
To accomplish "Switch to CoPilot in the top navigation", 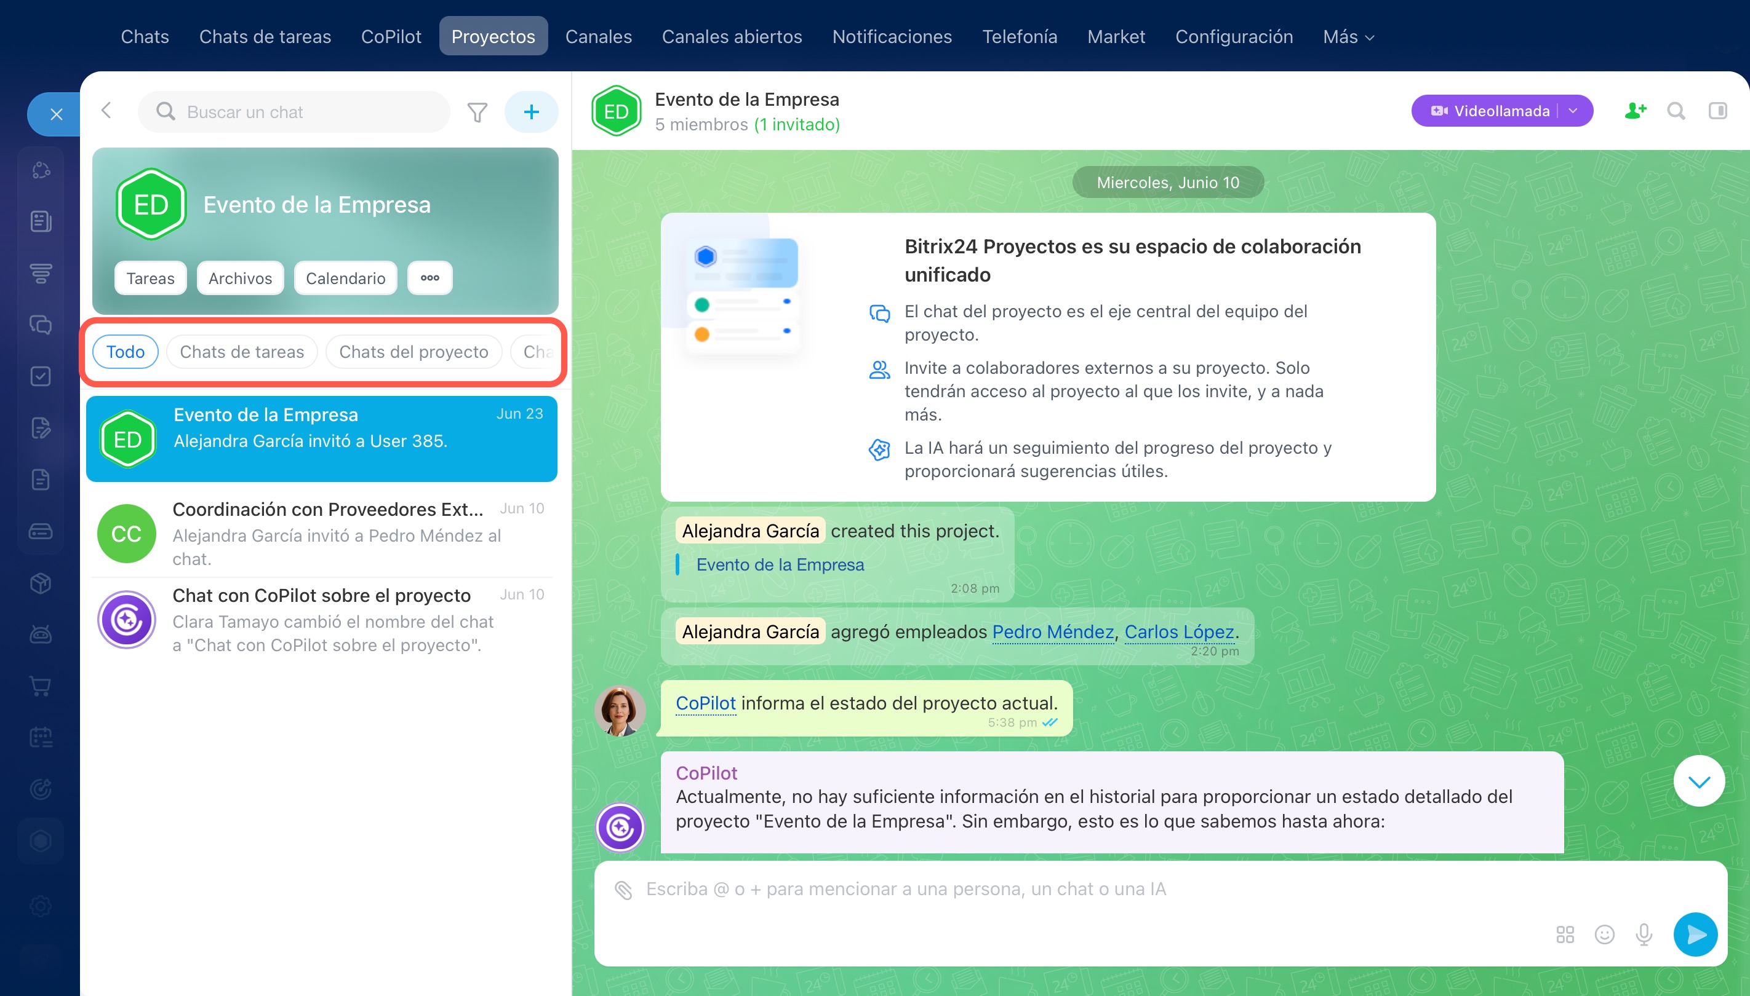I will point(391,36).
